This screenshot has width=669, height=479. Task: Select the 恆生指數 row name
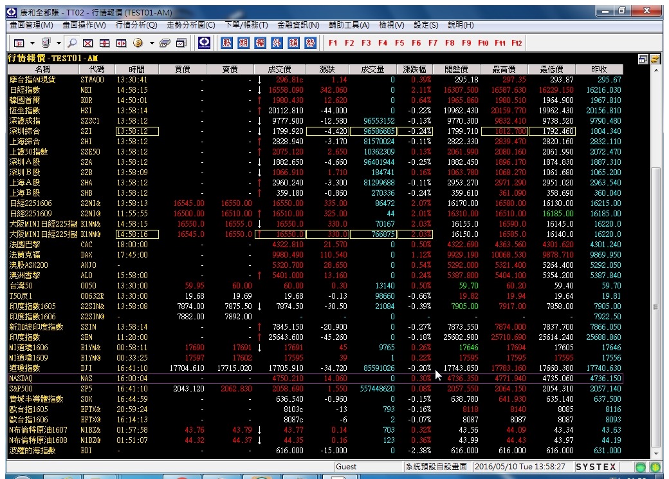[x=24, y=111]
